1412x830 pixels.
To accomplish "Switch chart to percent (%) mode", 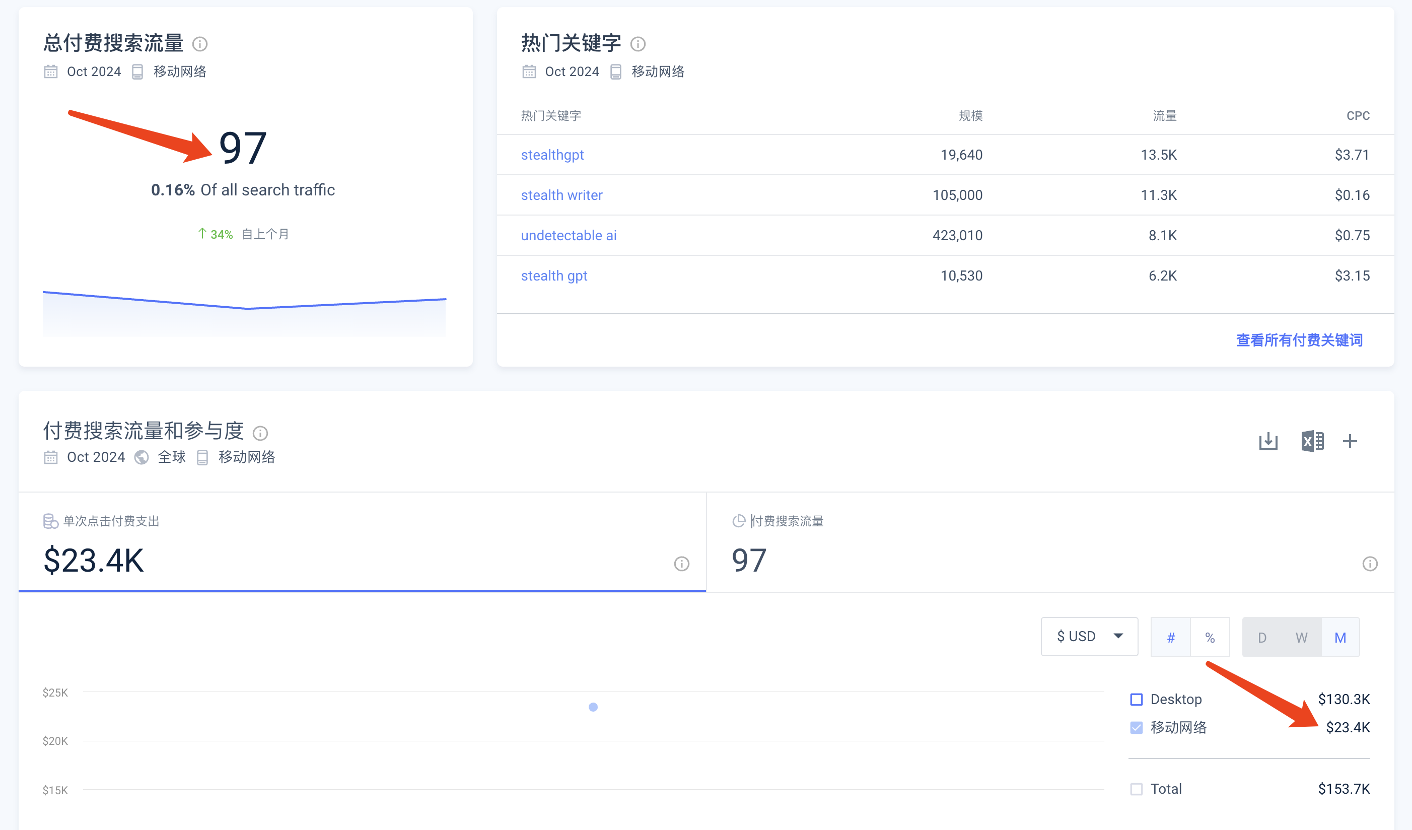I will pyautogui.click(x=1210, y=637).
